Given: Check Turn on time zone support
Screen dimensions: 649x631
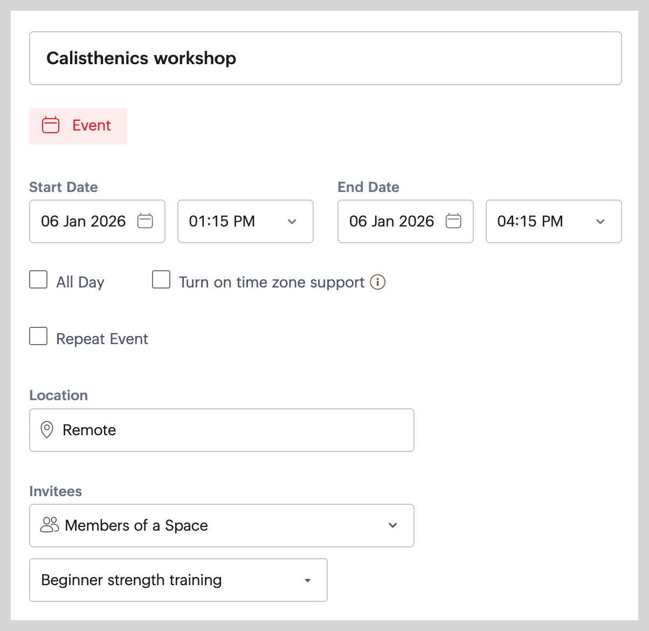Looking at the screenshot, I should tap(161, 280).
